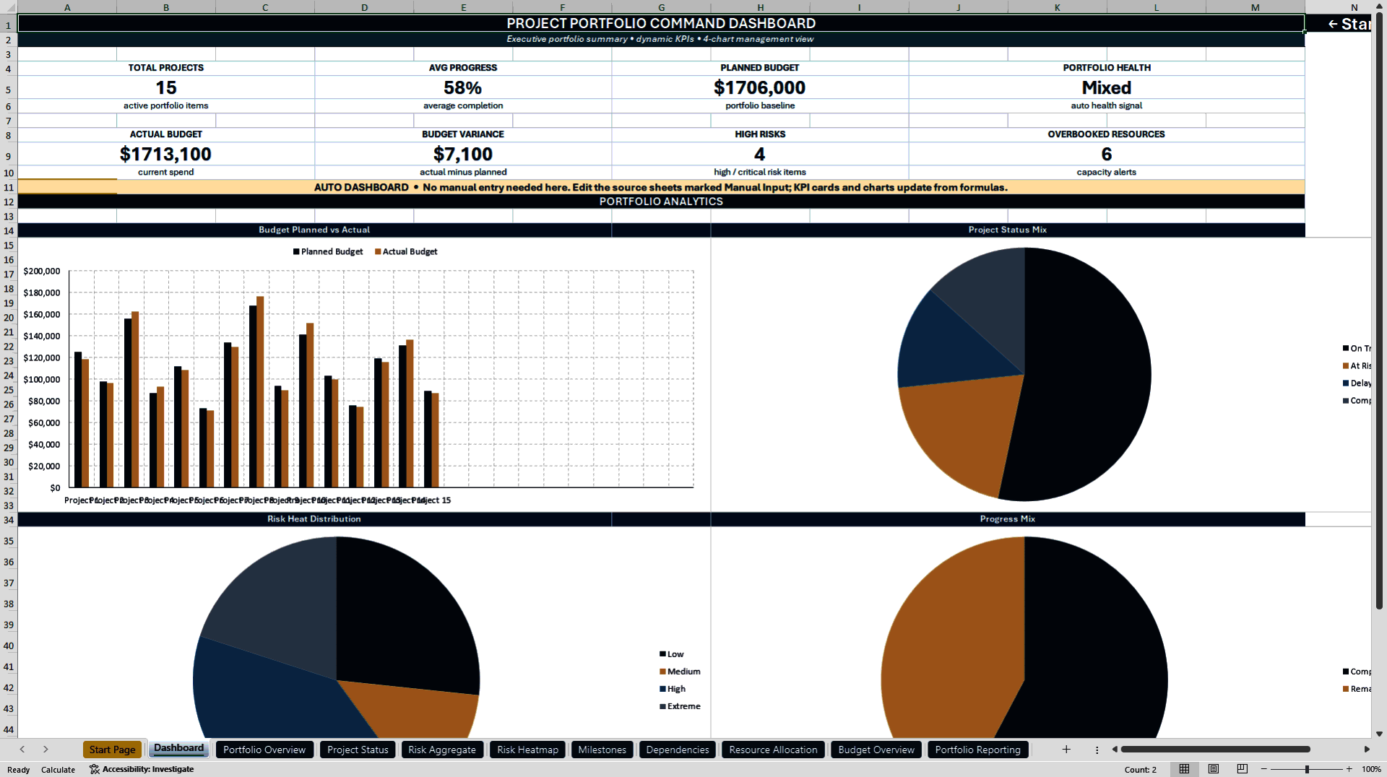
Task: Switch to Page Break Preview icon
Action: click(x=1243, y=769)
